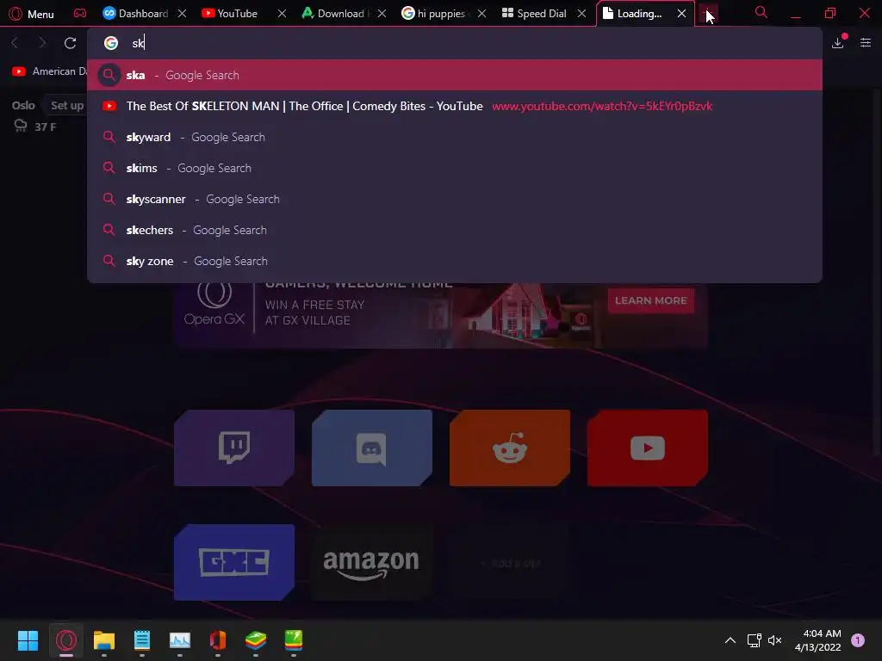
Task: Open the Twitch speed dial tile
Action: click(234, 448)
